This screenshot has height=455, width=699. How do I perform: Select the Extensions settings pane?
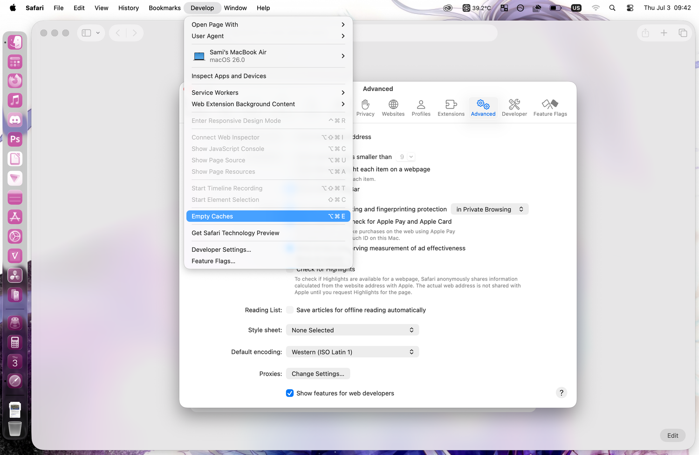[451, 108]
